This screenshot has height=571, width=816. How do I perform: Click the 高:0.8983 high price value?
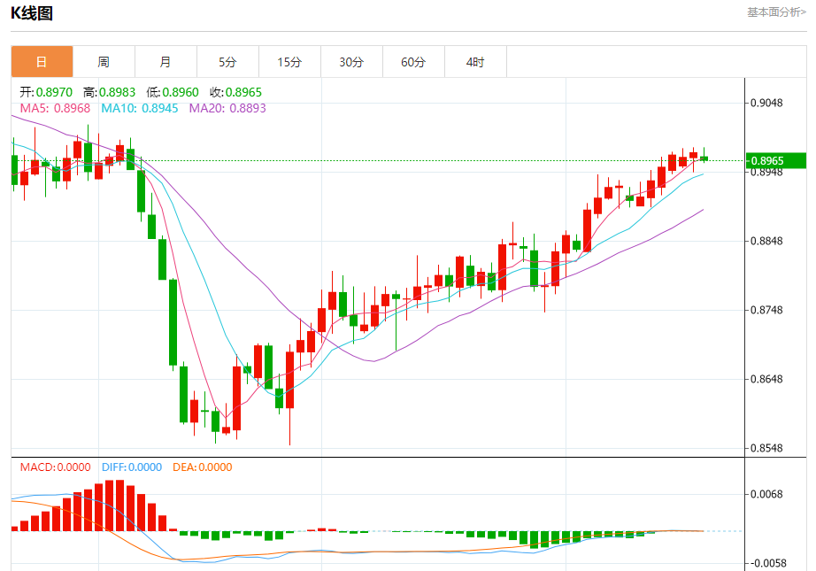[x=109, y=92]
